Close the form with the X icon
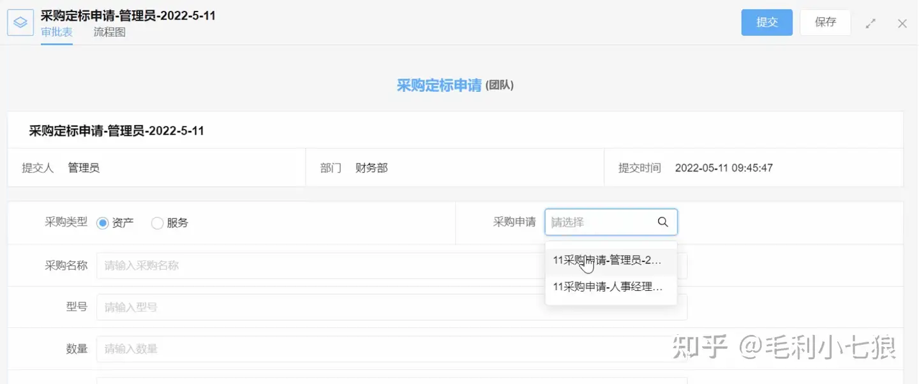This screenshot has width=919, height=384. pos(902,24)
